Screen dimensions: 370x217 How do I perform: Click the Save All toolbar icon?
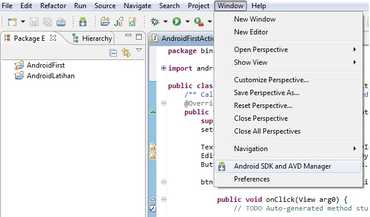[x=47, y=22]
